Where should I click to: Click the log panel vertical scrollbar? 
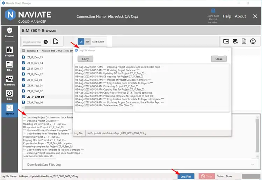pyautogui.click(x=257, y=136)
